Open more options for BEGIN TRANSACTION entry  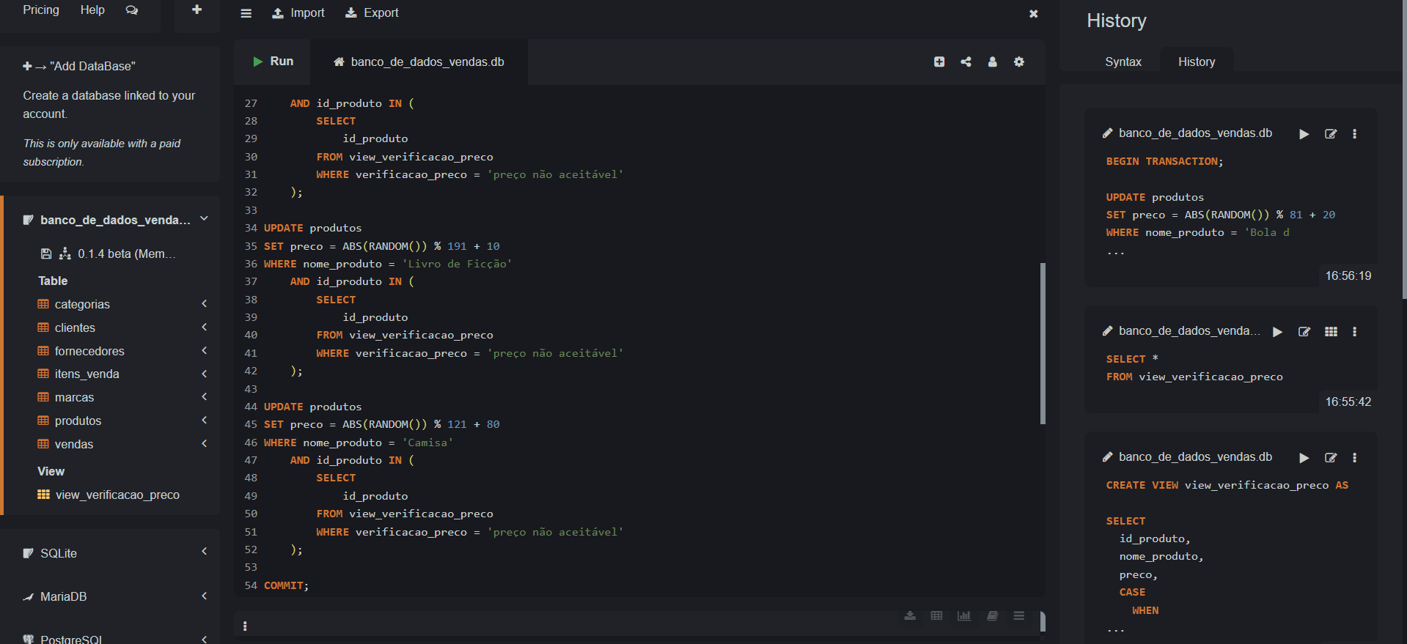click(1354, 134)
